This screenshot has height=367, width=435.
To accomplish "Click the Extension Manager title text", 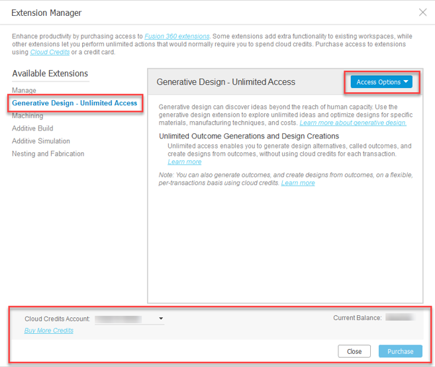I will click(46, 13).
